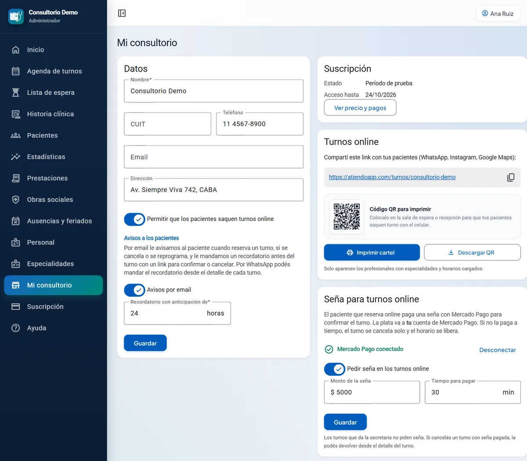
Task: Toggle Pedir seña en los turnos online
Action: [335, 369]
